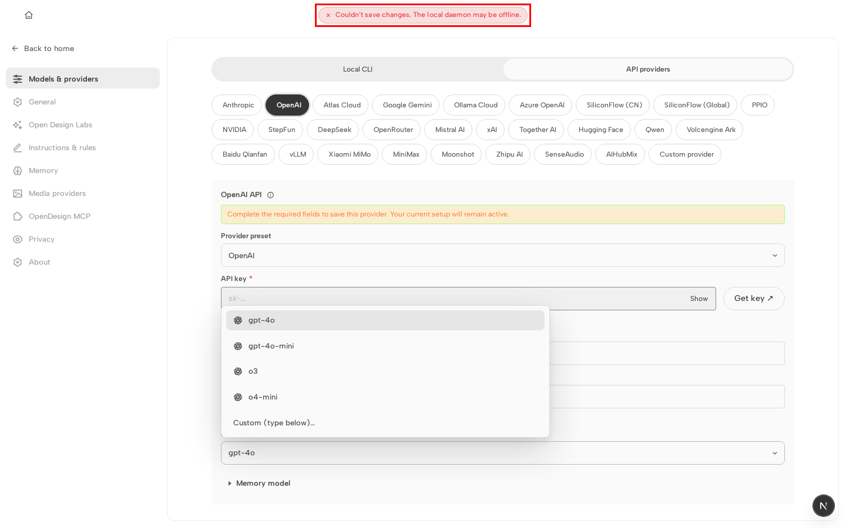Dismiss the error toast with its X icon

328,15
